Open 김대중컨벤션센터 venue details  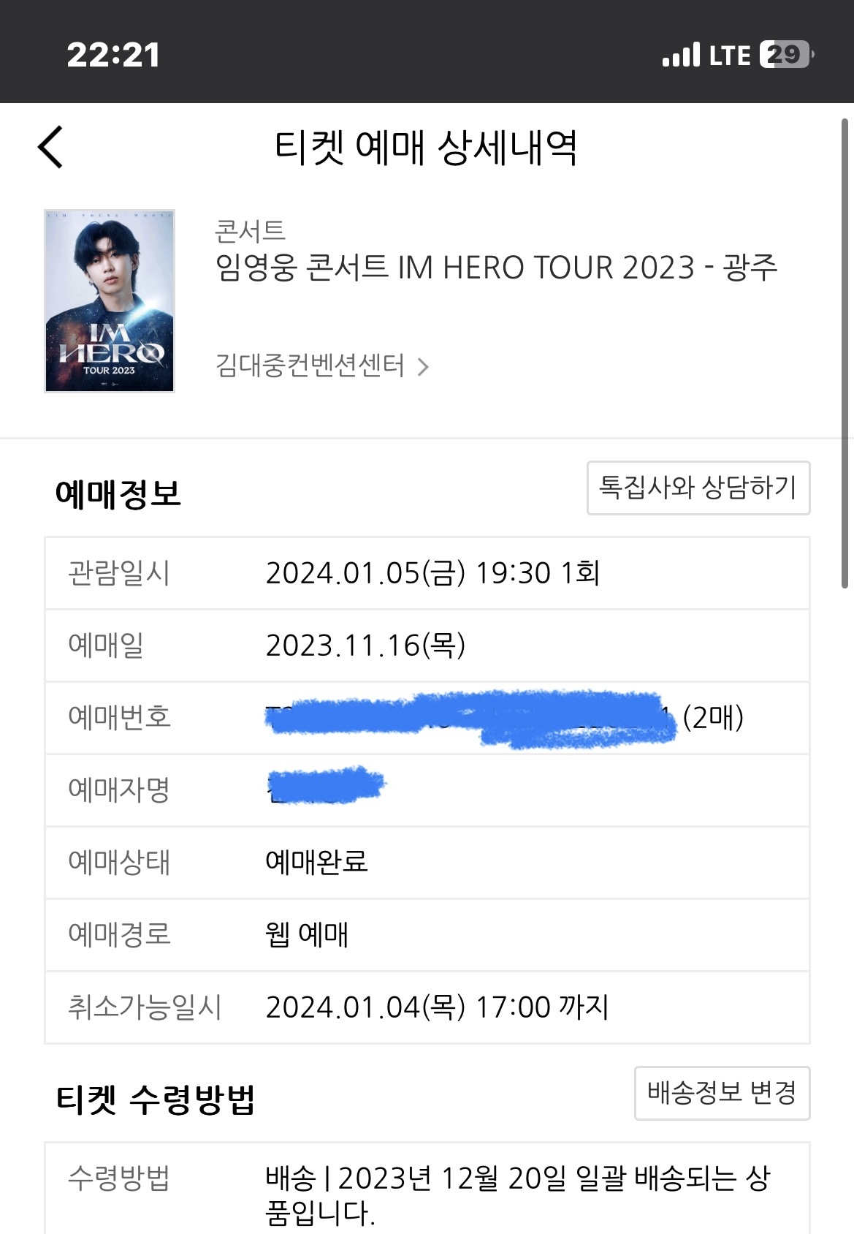tap(310, 365)
